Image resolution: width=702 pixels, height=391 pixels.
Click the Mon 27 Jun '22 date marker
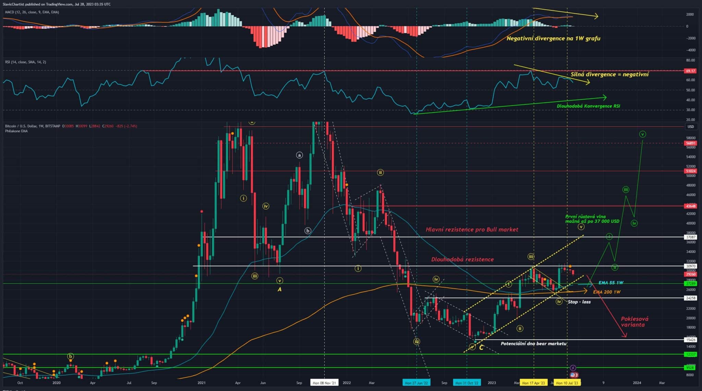coord(416,383)
